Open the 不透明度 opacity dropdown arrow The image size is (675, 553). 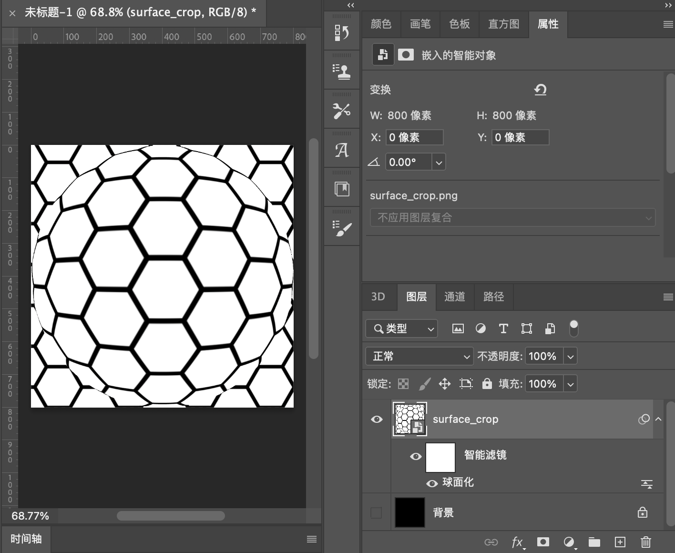tap(571, 357)
